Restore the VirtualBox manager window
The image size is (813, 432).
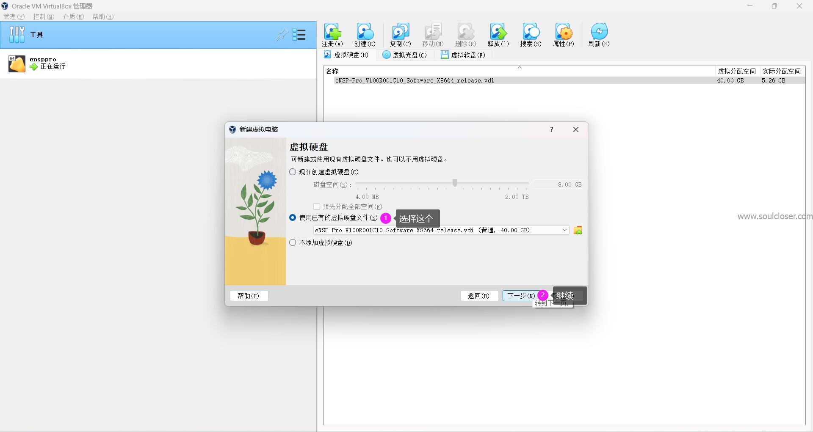click(x=774, y=6)
